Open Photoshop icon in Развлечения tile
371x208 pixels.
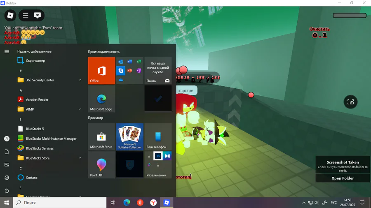(158, 156)
